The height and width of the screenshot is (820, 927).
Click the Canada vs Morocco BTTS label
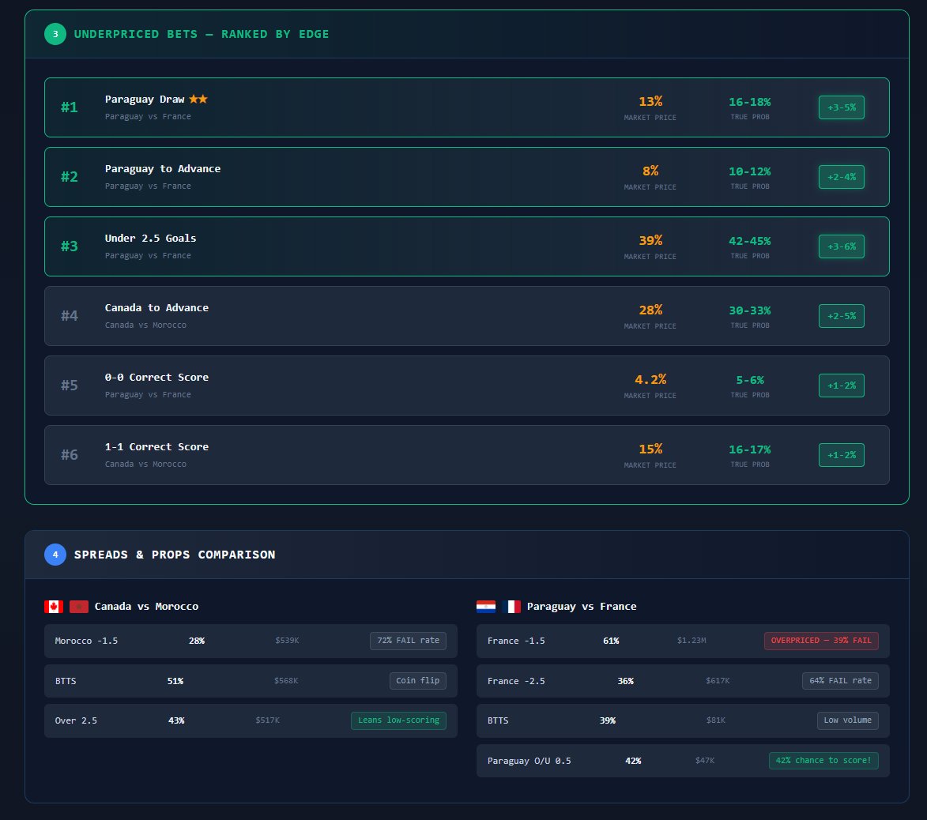click(x=66, y=681)
